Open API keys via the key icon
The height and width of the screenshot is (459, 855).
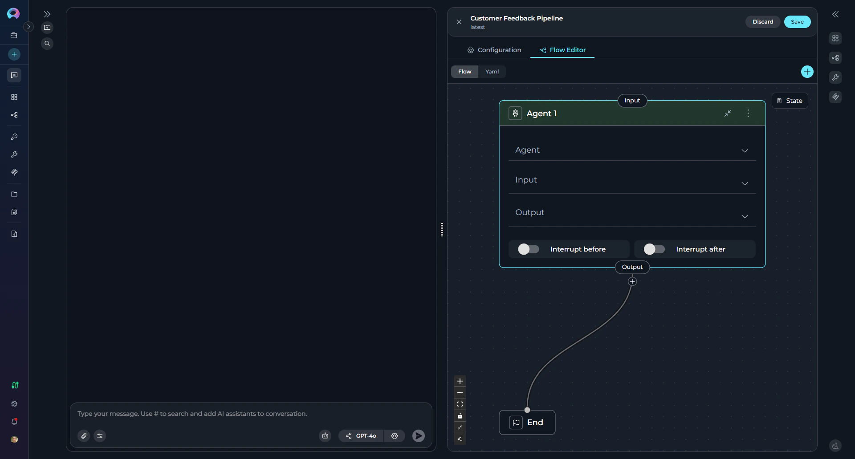point(14,137)
